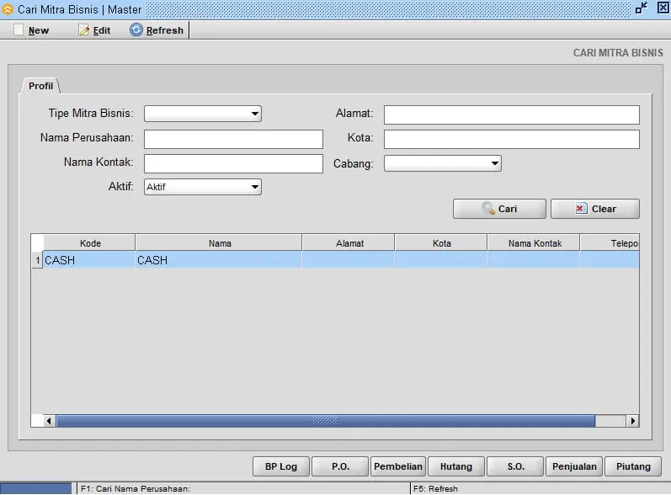671x495 pixels.
Task: Click the application logo in title bar
Action: coord(8,8)
